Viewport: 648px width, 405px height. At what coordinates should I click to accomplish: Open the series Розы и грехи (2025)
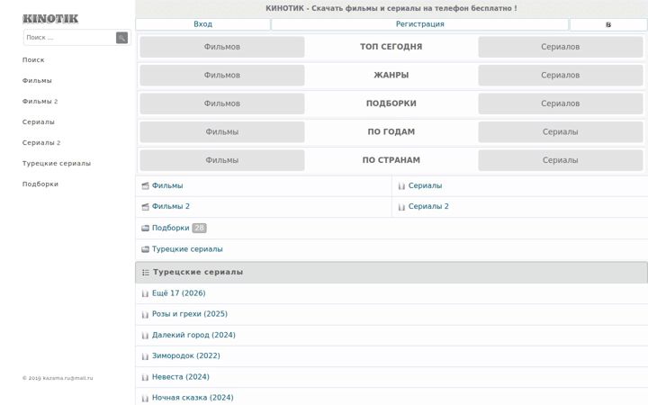(x=190, y=314)
